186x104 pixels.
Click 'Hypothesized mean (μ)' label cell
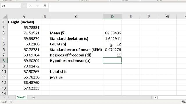click(x=76, y=61)
